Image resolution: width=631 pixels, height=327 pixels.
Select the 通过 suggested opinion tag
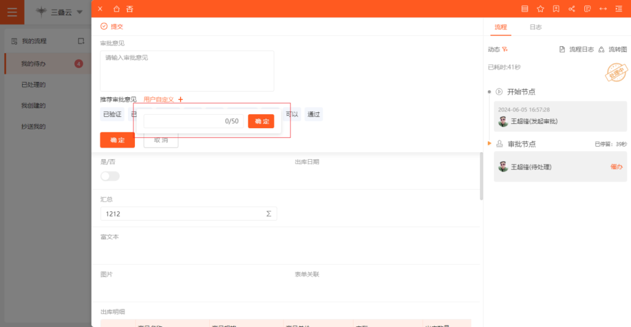[x=314, y=115]
